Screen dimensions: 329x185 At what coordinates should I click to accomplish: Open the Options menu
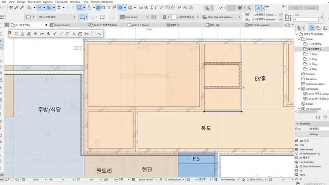(48, 2)
